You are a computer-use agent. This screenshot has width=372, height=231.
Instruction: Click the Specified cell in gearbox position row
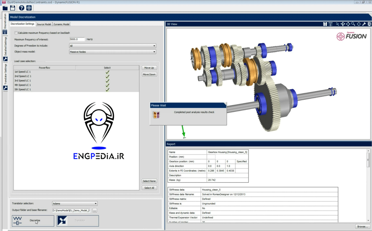coord(242,161)
